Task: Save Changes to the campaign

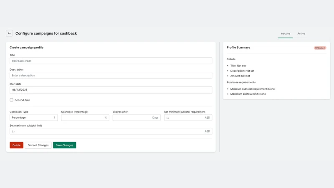Action: coord(65,145)
